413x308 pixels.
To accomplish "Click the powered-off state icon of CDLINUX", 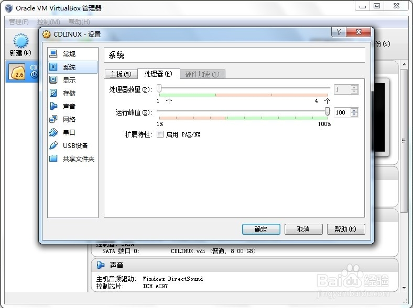I will click(34, 75).
